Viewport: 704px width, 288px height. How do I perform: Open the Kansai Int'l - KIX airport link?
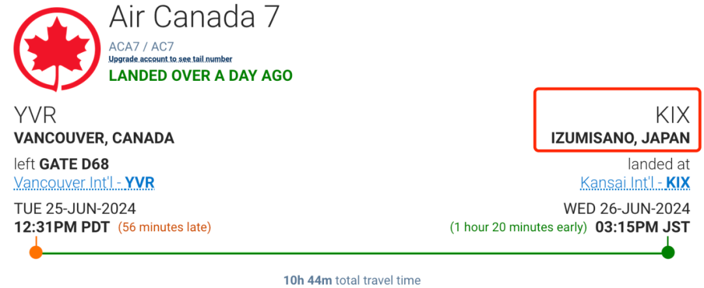tap(635, 183)
